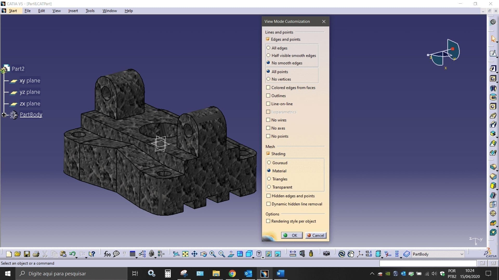The height and width of the screenshot is (280, 499).
Task: Click OK in View Mode Customization dialog
Action: point(292,235)
